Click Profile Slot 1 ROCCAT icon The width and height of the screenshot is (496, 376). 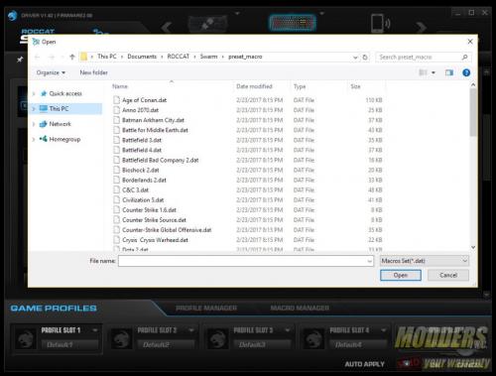pos(26,339)
